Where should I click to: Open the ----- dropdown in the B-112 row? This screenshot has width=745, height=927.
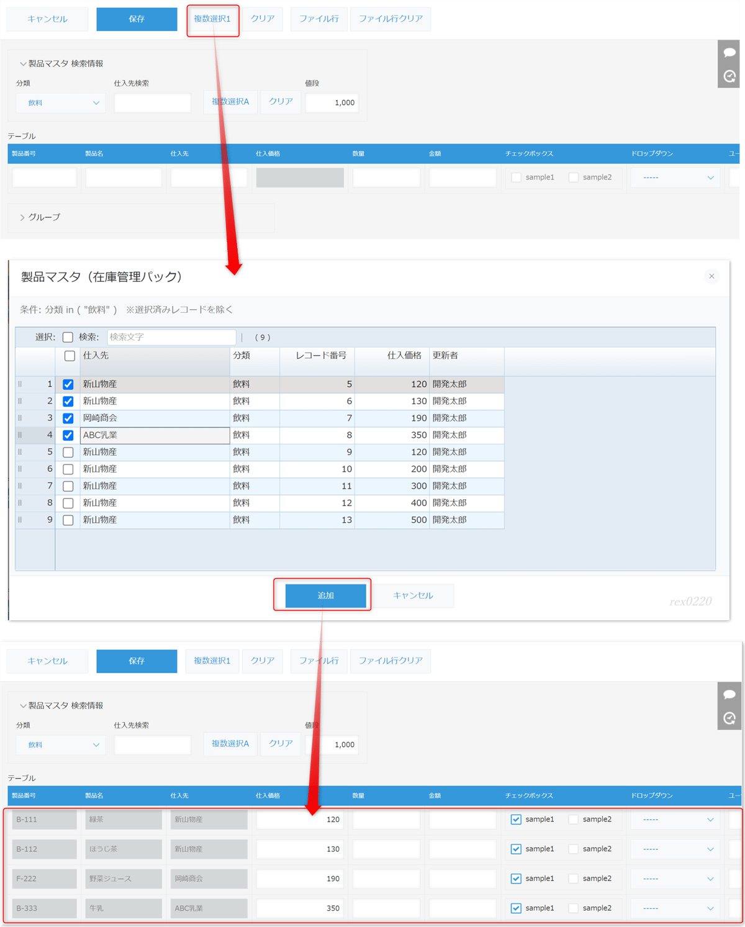click(677, 849)
